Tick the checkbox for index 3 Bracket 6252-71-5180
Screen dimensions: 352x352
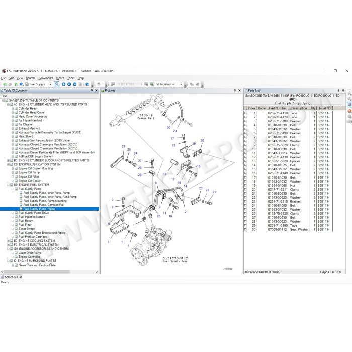[245, 121]
